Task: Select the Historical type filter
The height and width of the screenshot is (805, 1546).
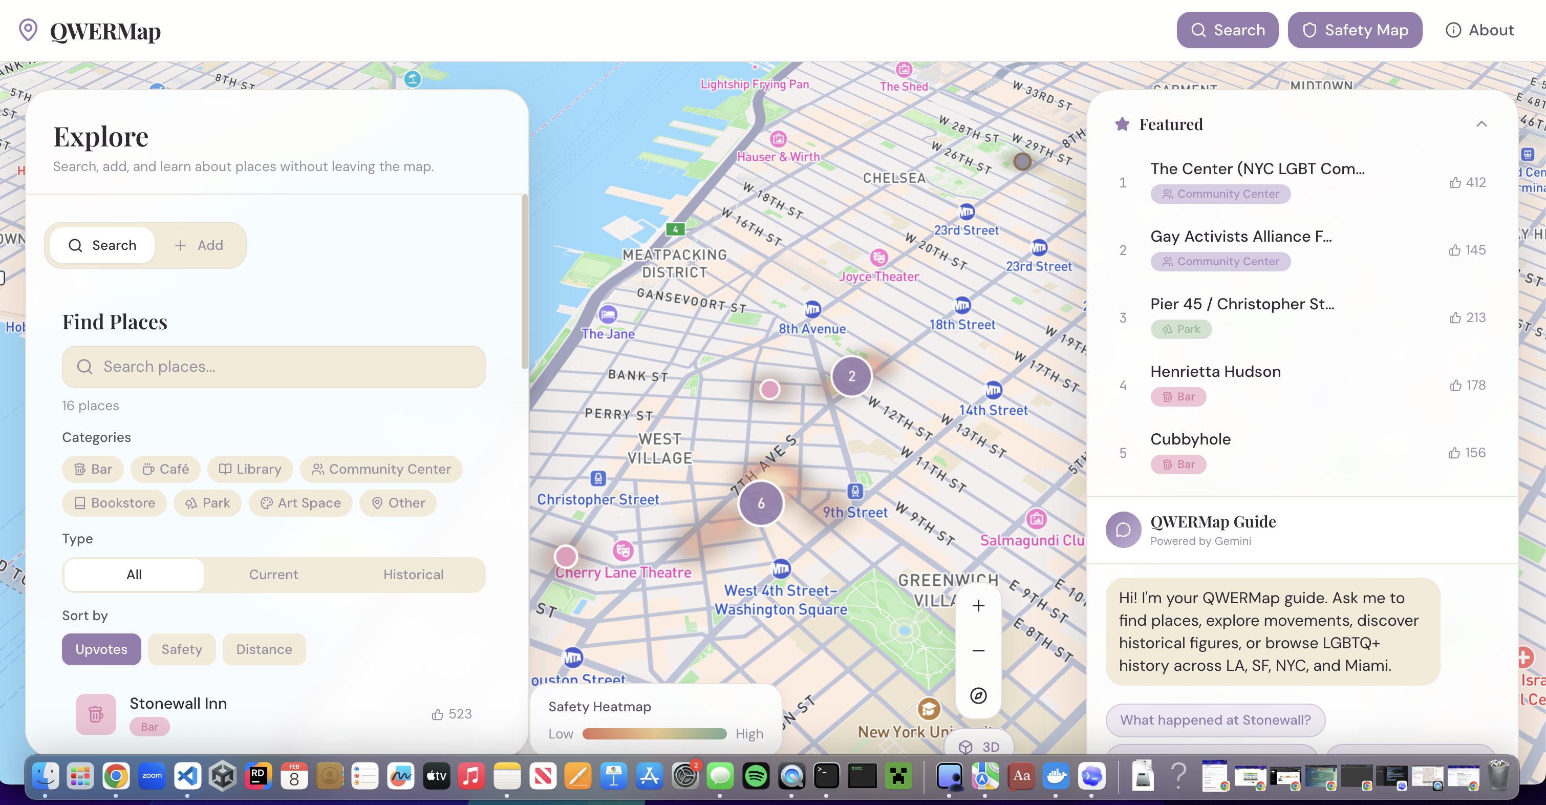Action: pos(413,575)
